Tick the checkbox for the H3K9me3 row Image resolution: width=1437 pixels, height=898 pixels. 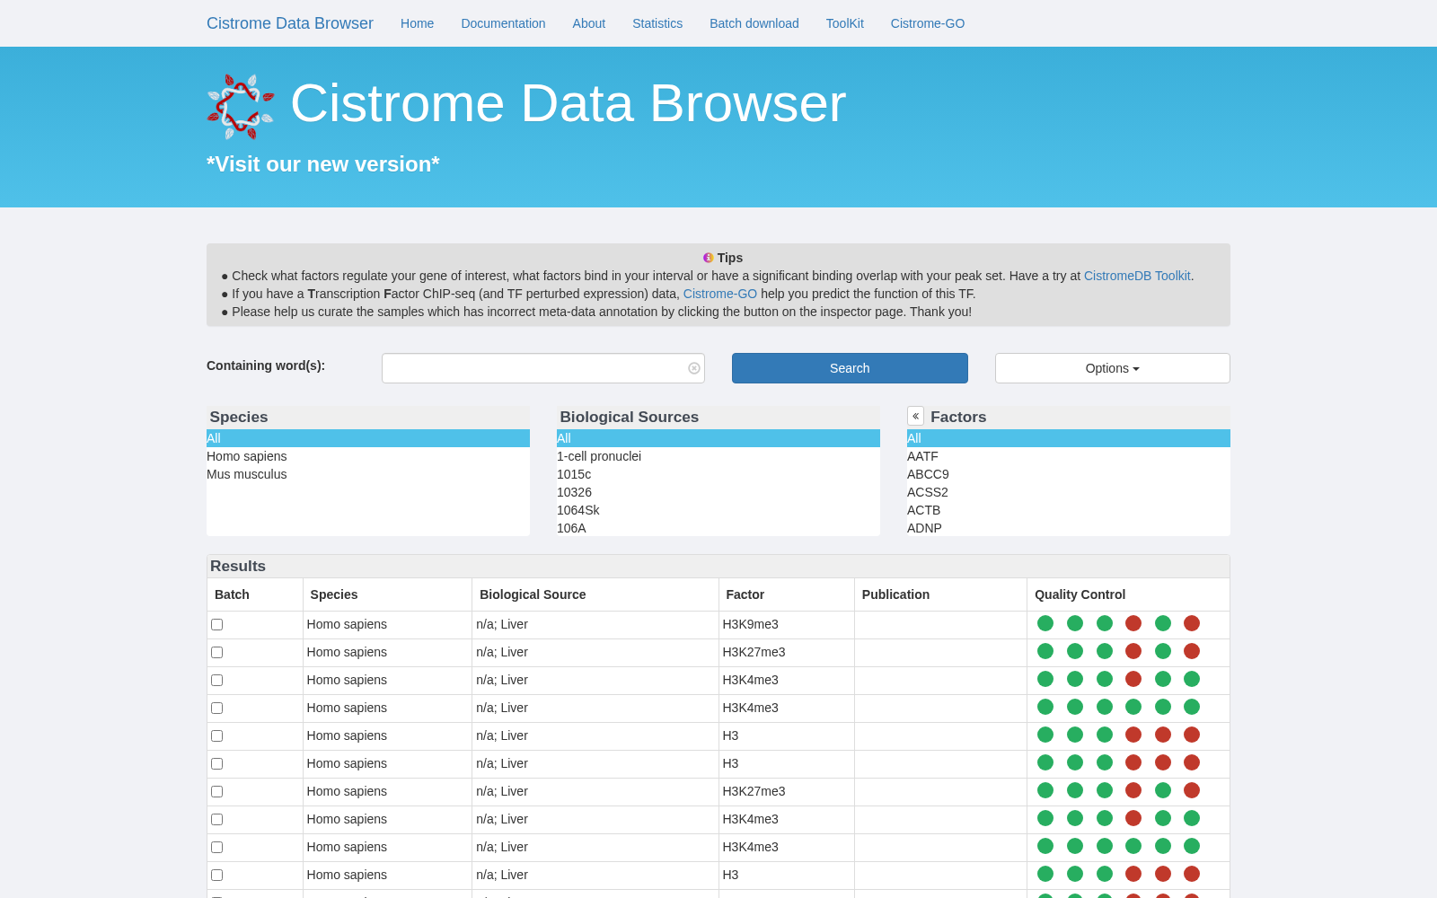click(216, 625)
